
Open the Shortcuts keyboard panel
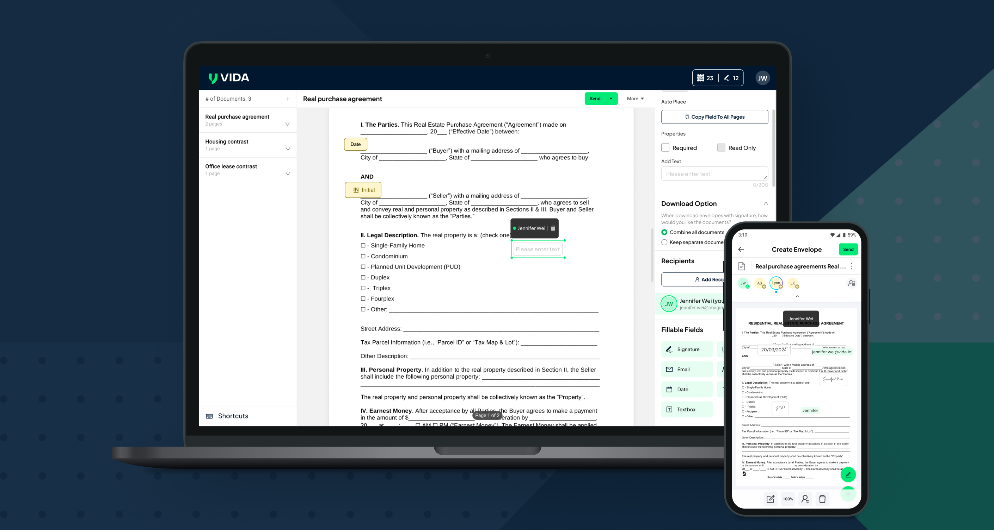pos(227,416)
